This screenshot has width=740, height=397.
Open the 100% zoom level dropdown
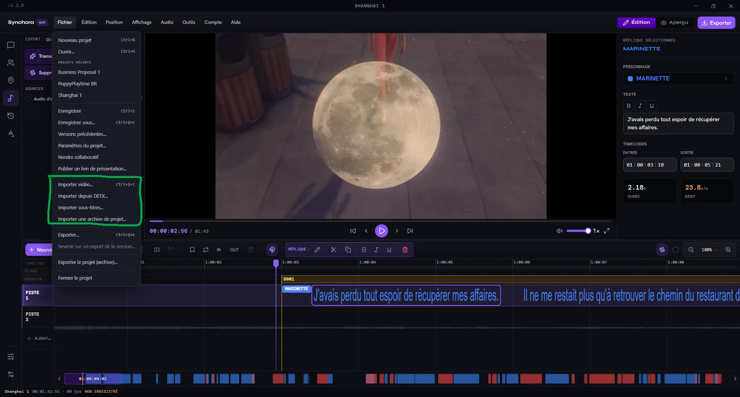[x=709, y=250]
